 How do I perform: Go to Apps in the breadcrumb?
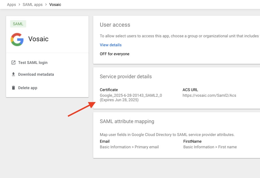[x=11, y=5]
